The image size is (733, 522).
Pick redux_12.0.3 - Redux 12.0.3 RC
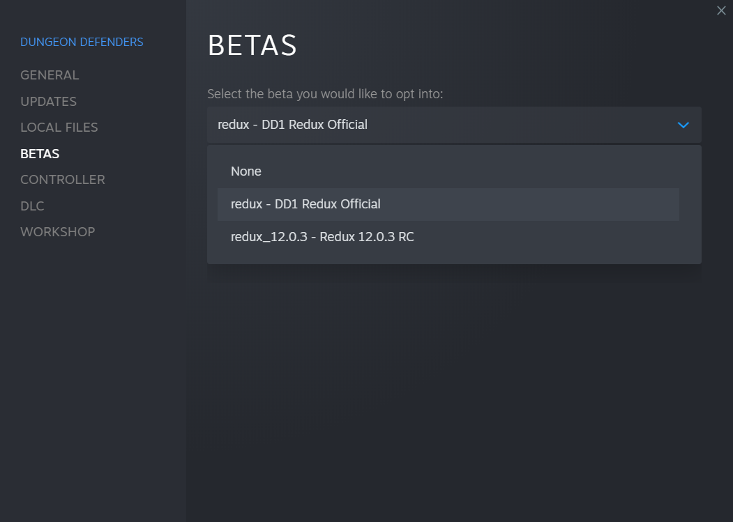[x=322, y=237]
